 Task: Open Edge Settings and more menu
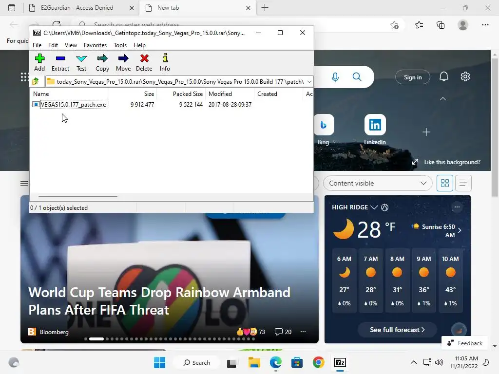coord(485,25)
